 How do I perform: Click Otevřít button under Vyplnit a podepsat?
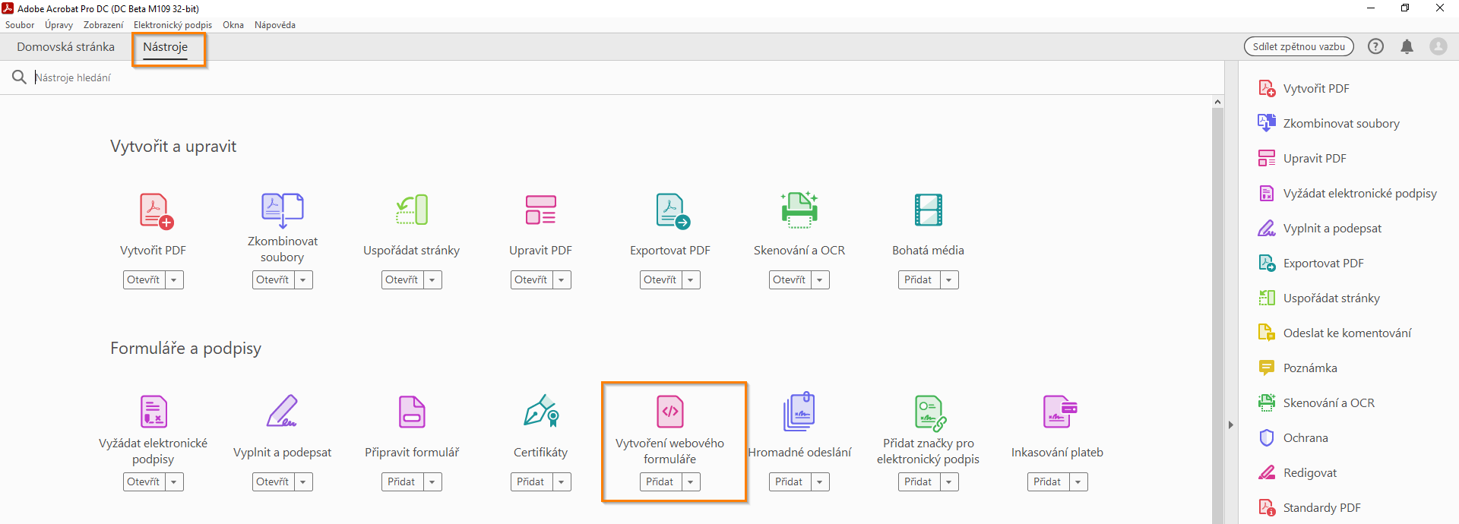[x=273, y=482]
